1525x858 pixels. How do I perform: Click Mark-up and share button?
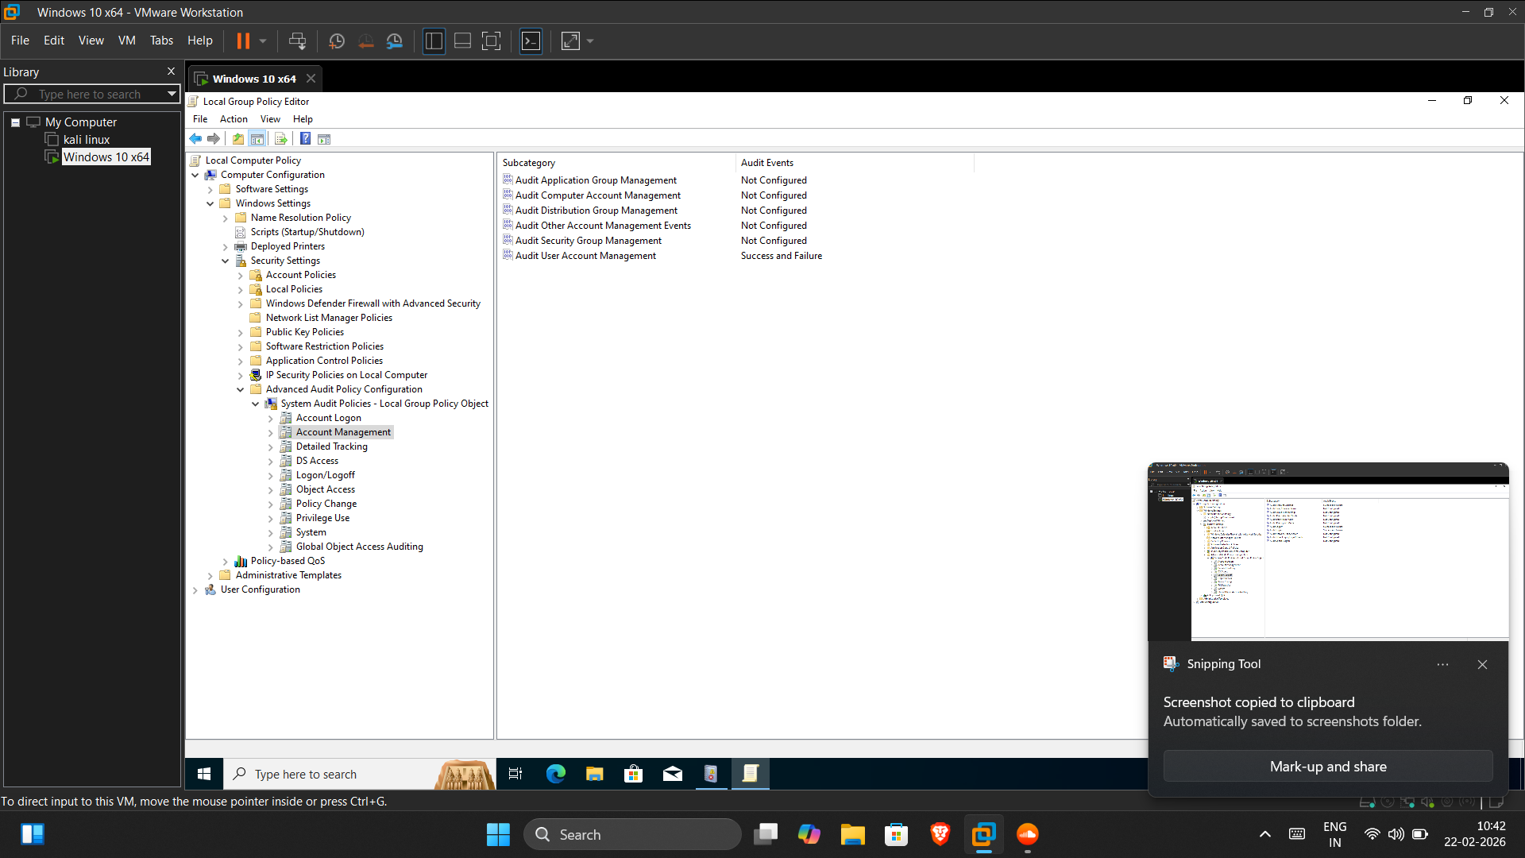pos(1328,767)
